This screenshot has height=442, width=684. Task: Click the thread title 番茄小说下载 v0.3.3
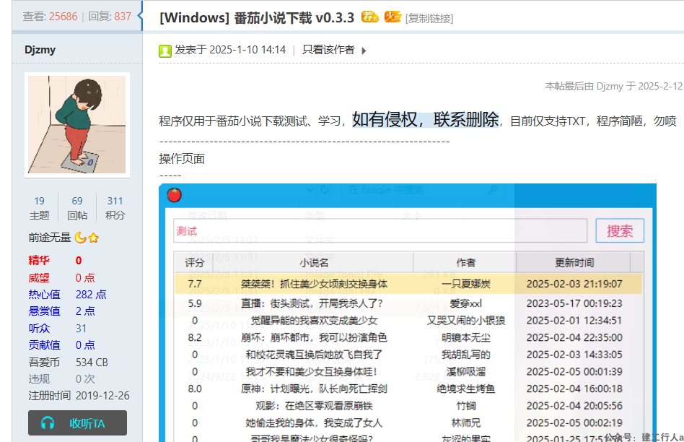[294, 18]
